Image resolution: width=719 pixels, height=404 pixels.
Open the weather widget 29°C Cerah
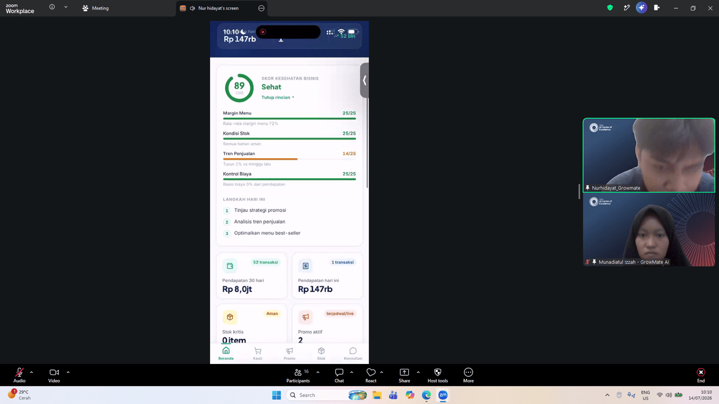(x=19, y=395)
